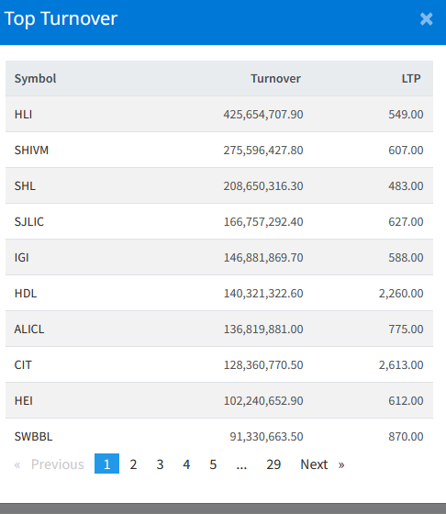Screen dimensions: 446x514
Task: Click the Next page link
Action: coord(322,464)
